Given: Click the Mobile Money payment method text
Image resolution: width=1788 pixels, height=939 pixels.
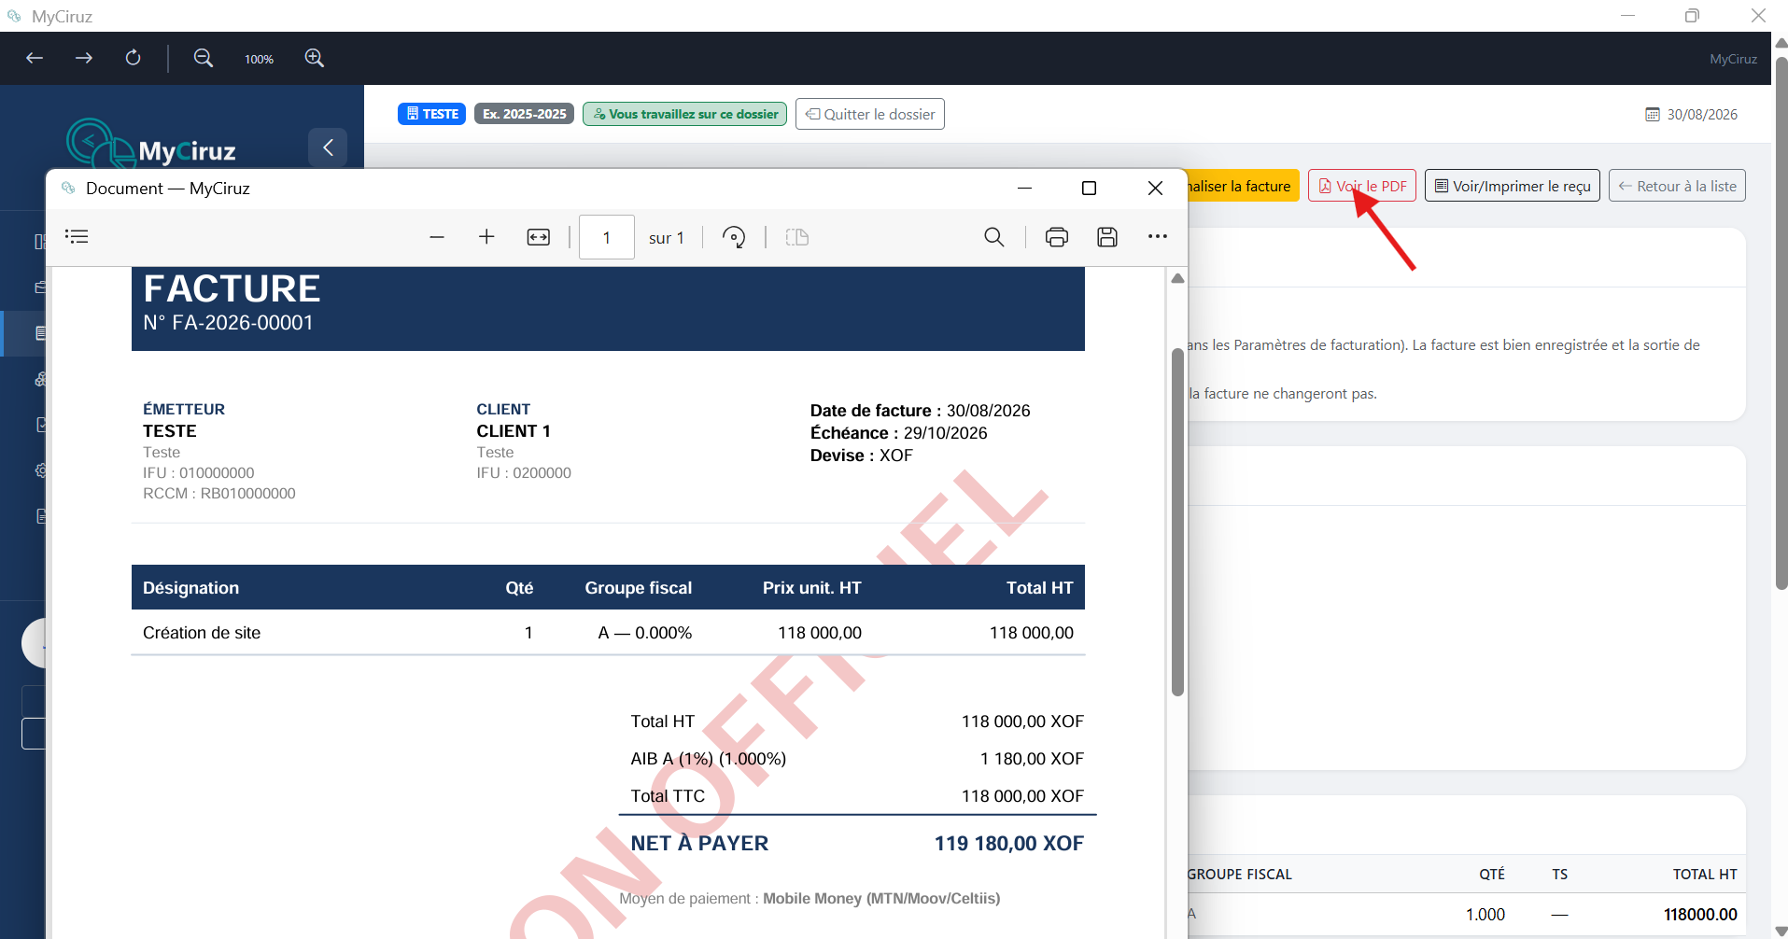Looking at the screenshot, I should (881, 898).
